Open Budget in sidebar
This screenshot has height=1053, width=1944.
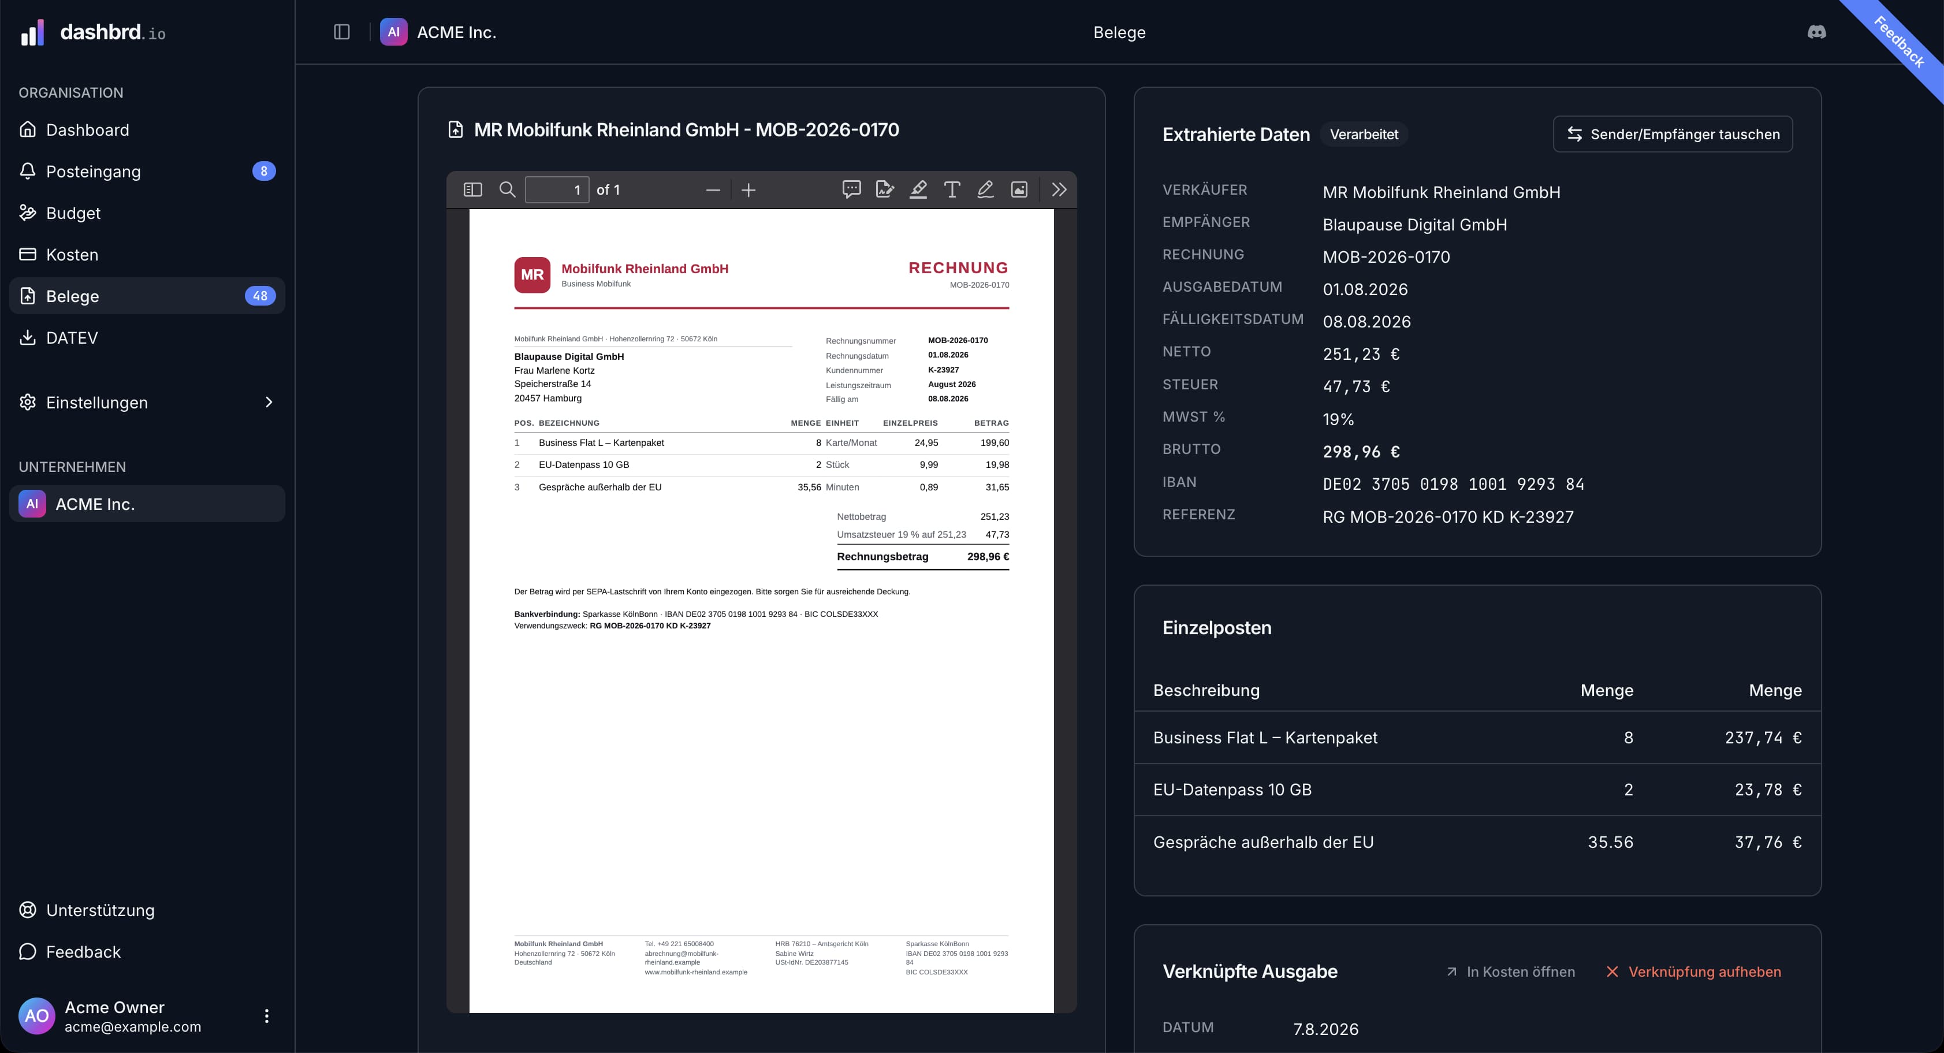click(147, 213)
